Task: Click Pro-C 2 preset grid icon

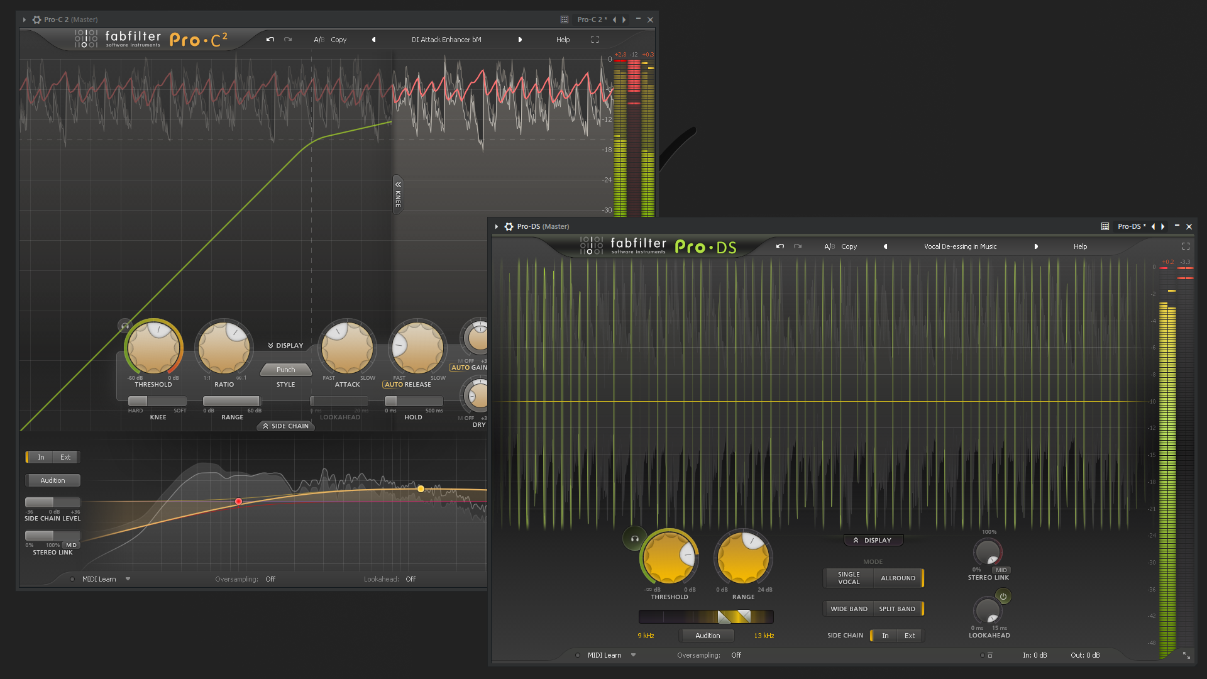Action: [x=565, y=19]
